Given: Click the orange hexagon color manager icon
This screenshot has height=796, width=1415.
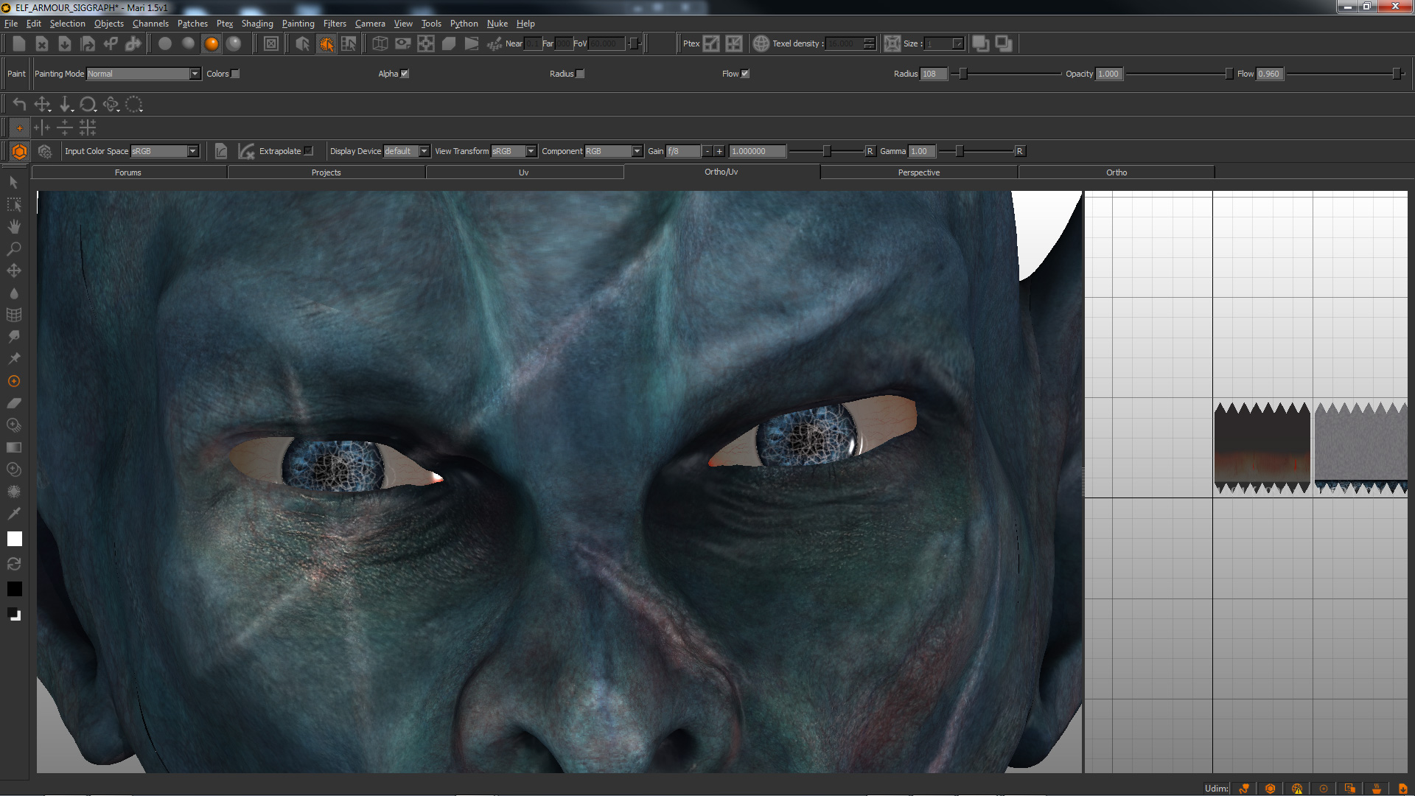Looking at the screenshot, I should tap(20, 151).
